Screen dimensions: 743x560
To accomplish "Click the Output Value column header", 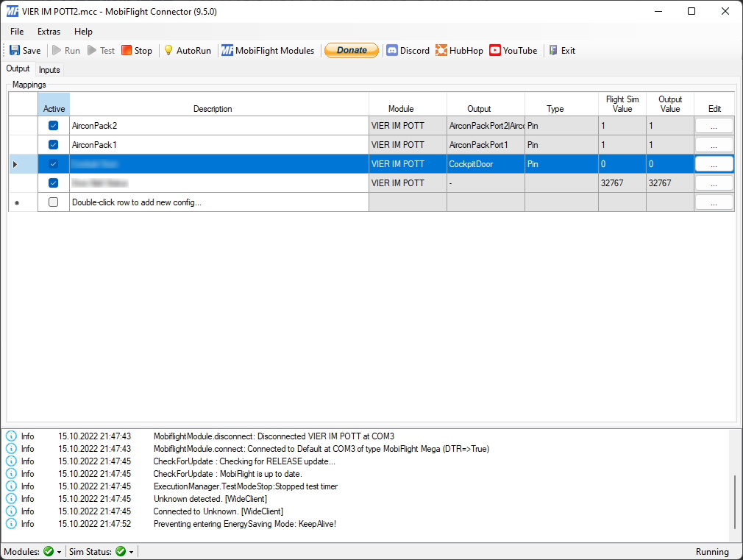I will click(670, 104).
